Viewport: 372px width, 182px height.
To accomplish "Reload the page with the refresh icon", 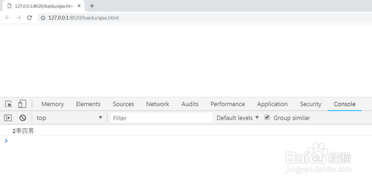I will tap(29, 18).
